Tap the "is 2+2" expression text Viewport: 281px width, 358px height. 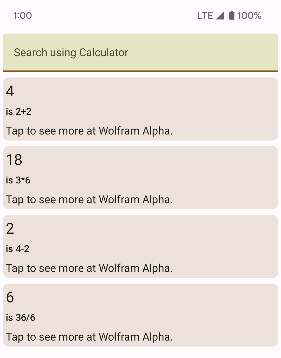(19, 112)
